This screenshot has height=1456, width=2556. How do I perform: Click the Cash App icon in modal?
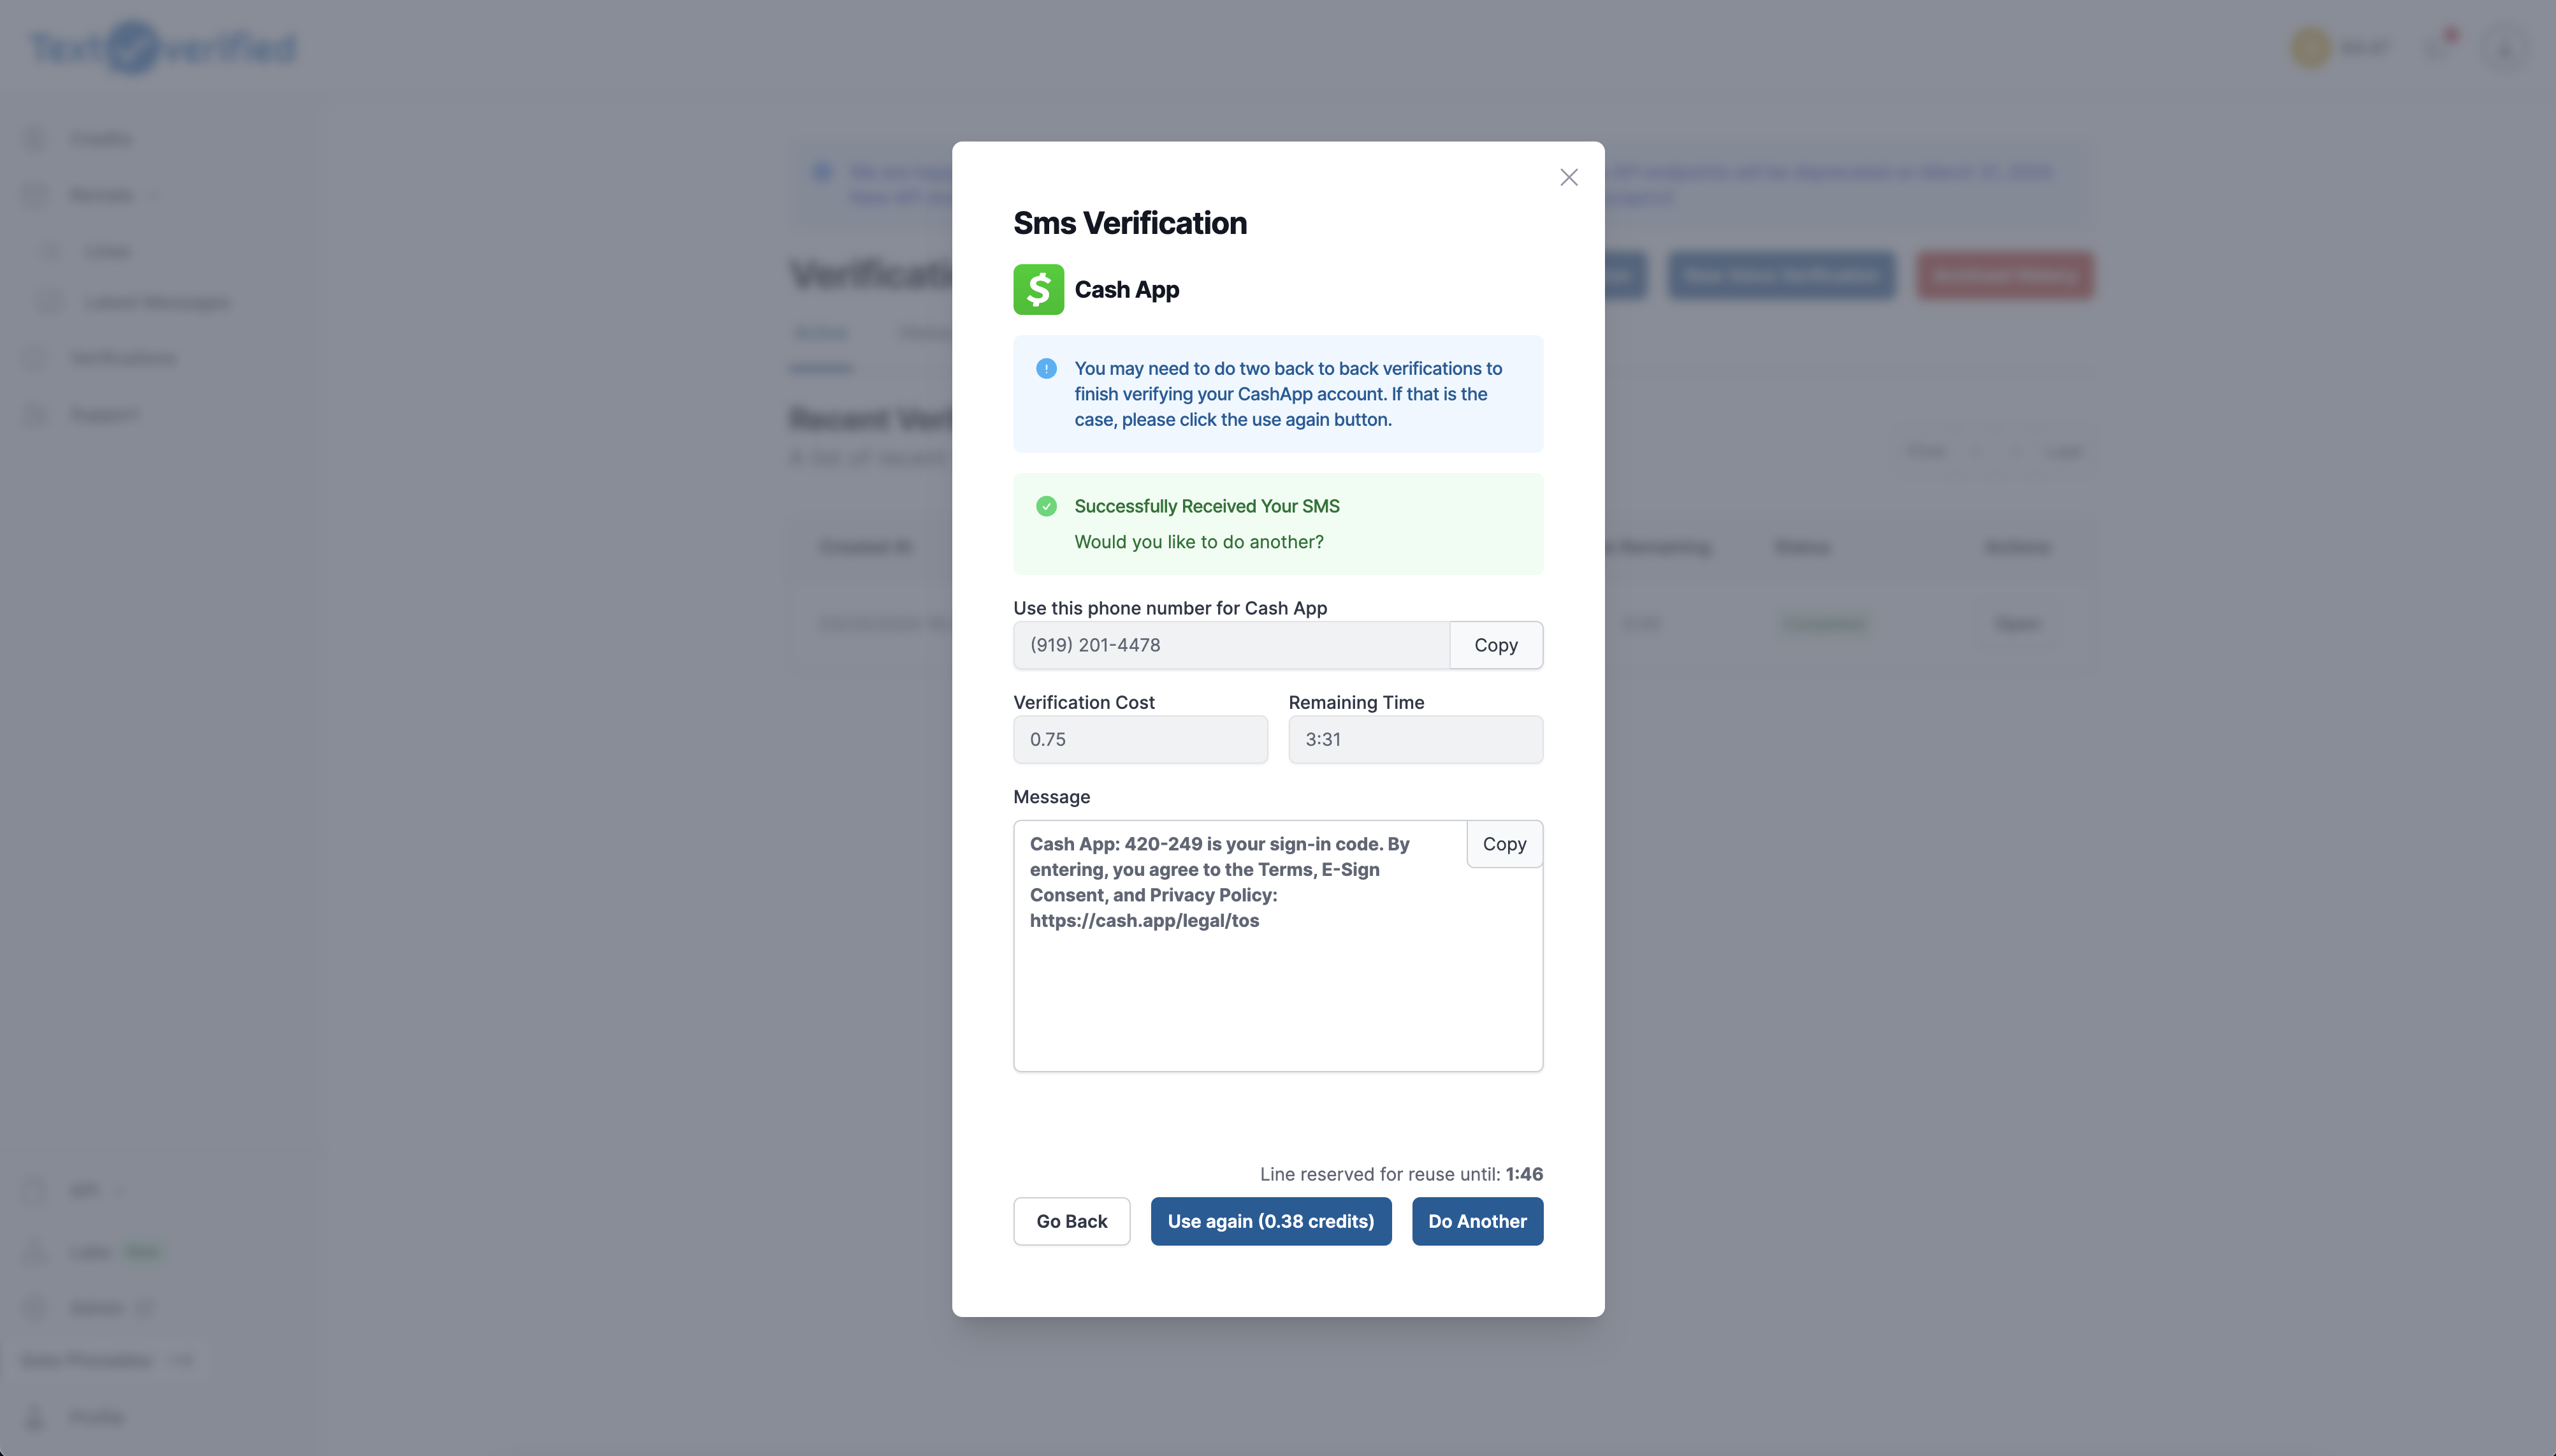point(1038,288)
